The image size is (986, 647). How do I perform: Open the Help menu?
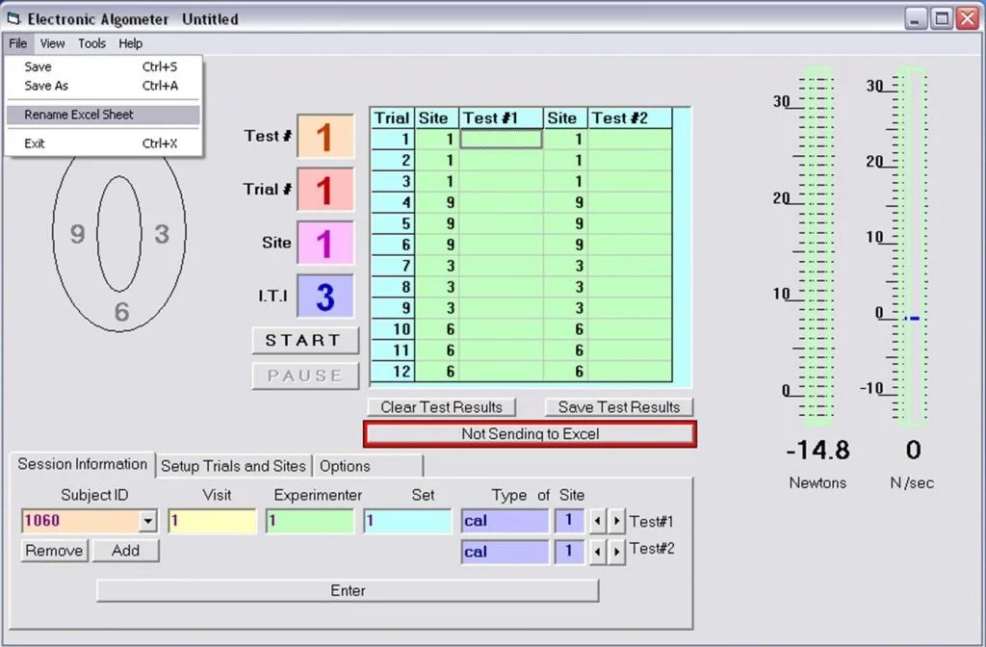point(130,43)
